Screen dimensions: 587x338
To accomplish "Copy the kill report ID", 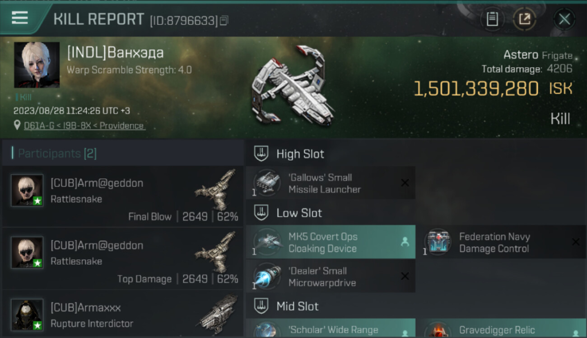I will point(224,20).
